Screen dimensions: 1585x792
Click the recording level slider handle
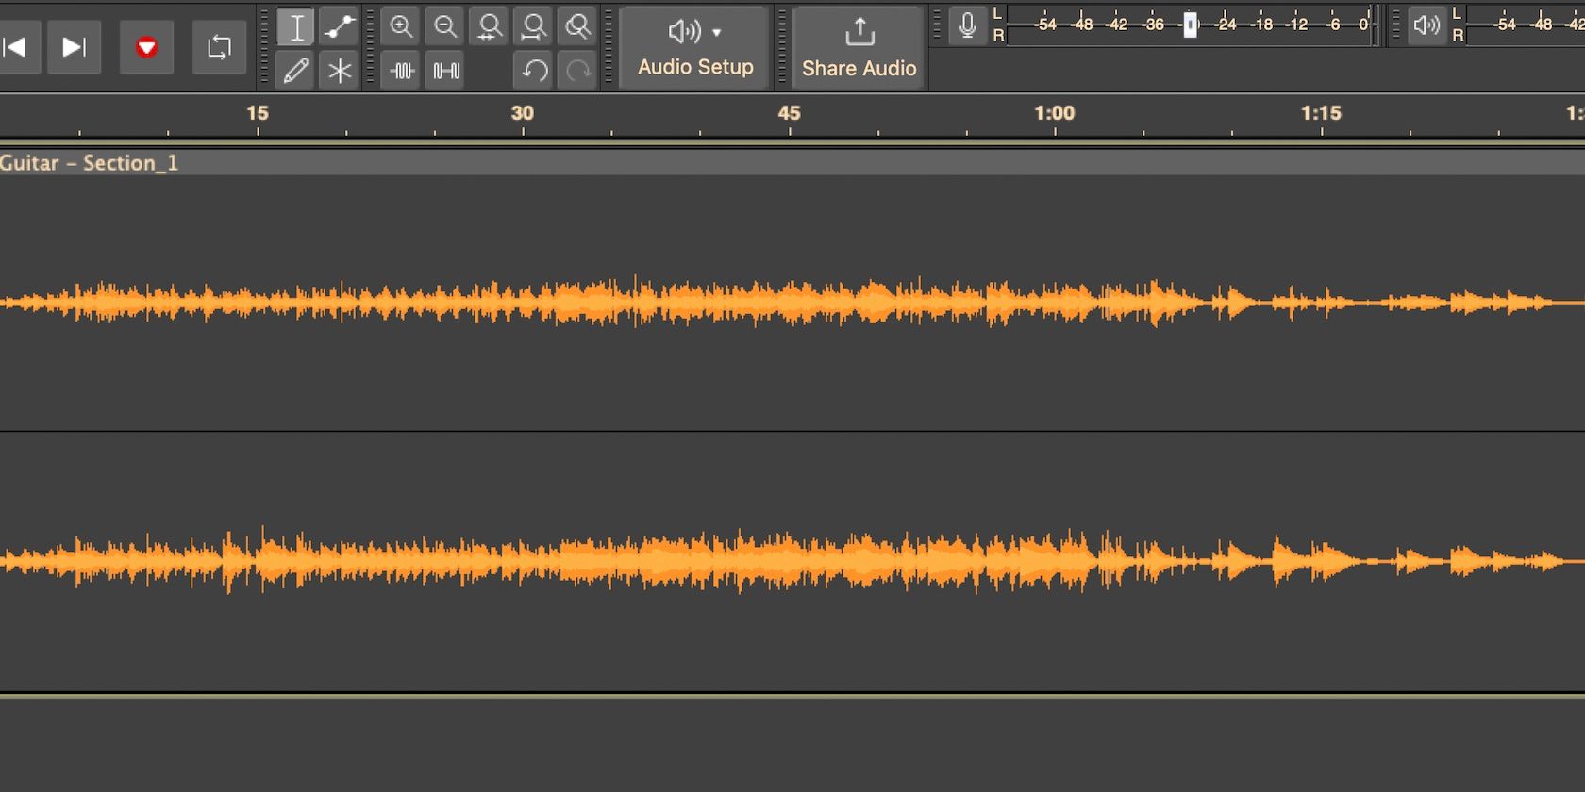(x=1191, y=25)
